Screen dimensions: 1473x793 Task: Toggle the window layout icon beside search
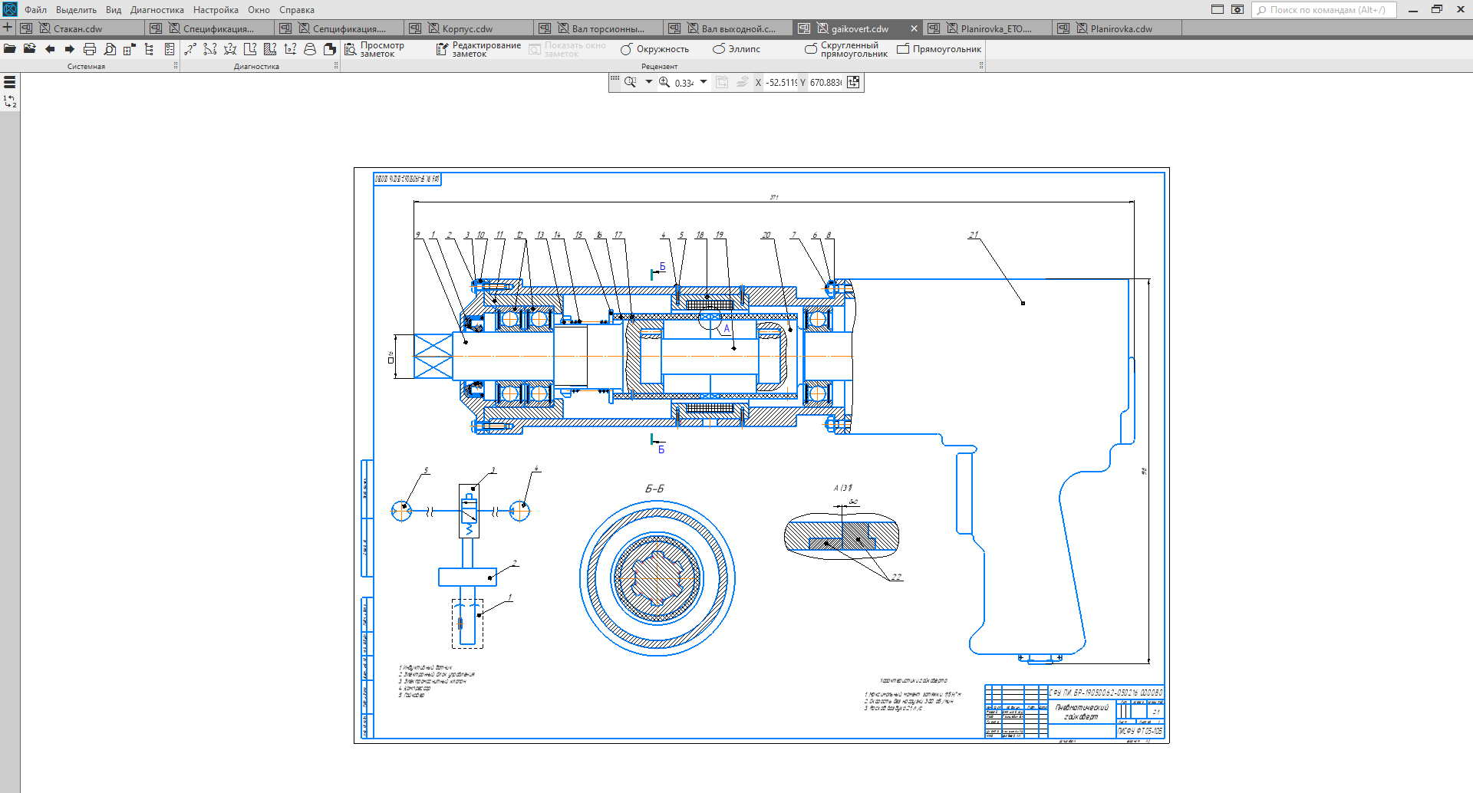click(1218, 9)
